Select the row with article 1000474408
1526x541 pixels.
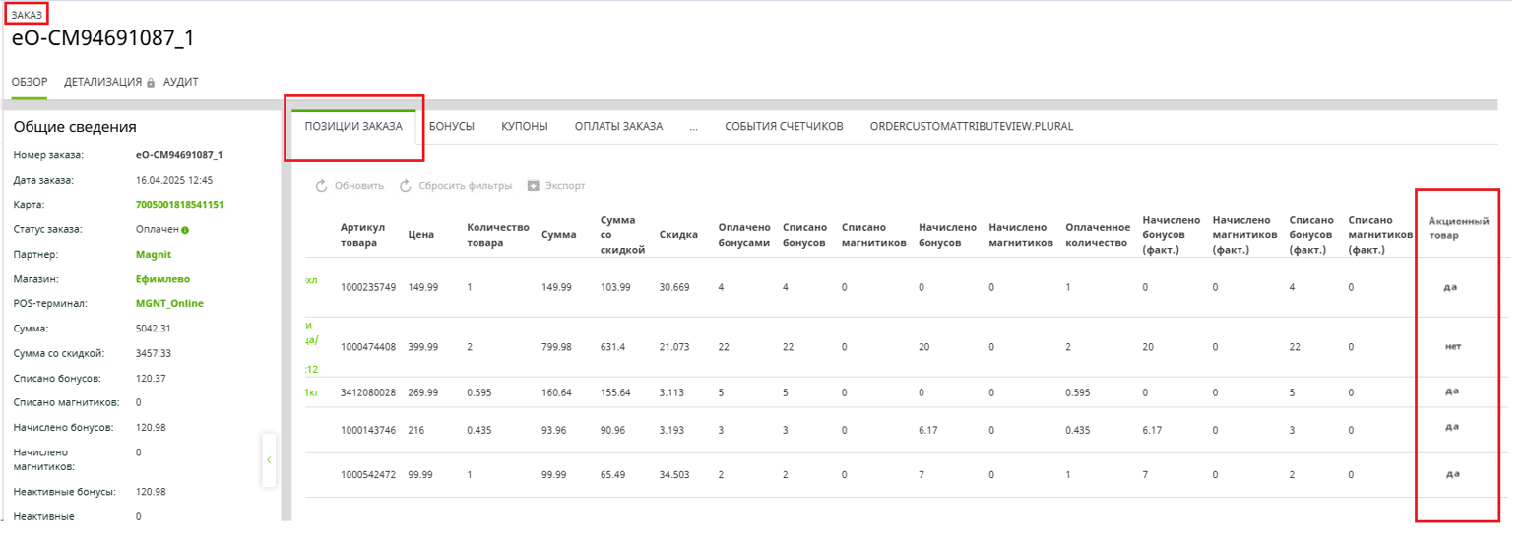[367, 347]
